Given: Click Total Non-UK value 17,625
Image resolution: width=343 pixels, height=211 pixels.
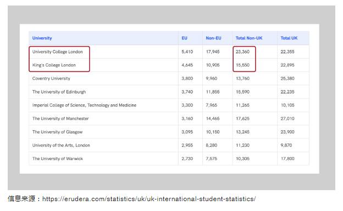Looking at the screenshot, I should 242,119.
